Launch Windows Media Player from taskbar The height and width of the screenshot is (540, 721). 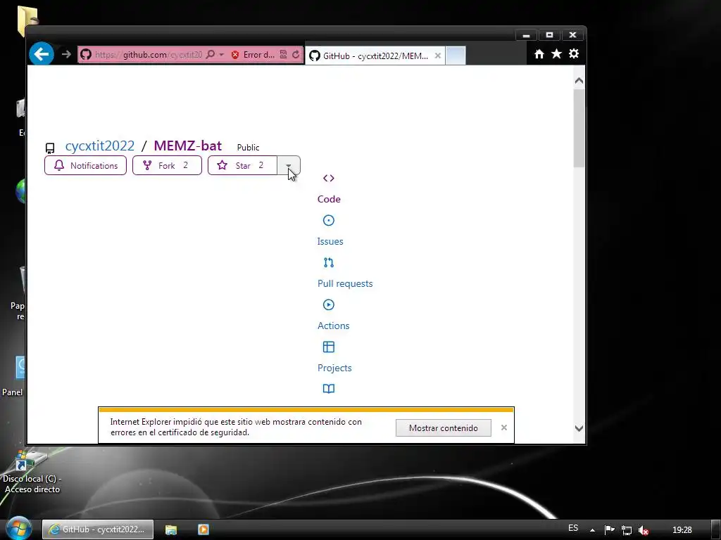pyautogui.click(x=203, y=529)
